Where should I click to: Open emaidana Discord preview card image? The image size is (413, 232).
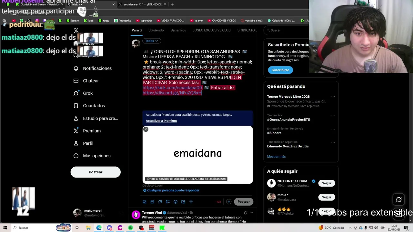pyautogui.click(x=197, y=155)
